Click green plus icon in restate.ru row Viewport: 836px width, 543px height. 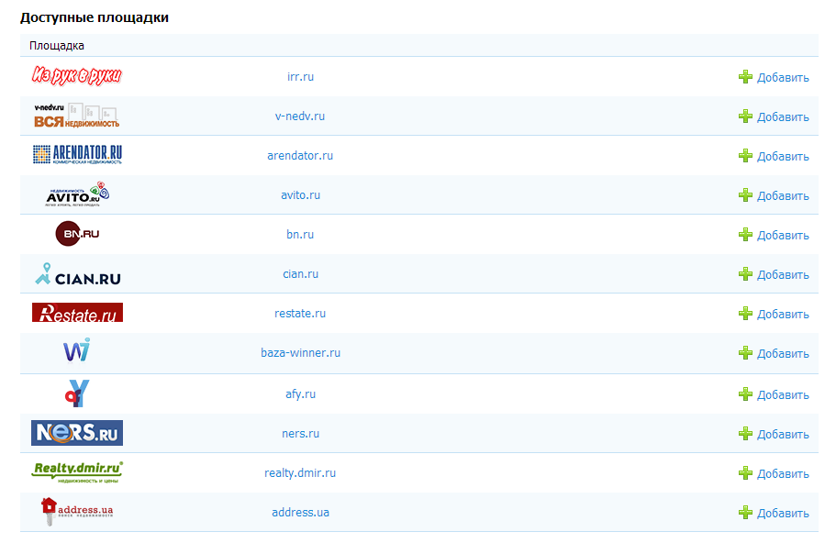(745, 314)
